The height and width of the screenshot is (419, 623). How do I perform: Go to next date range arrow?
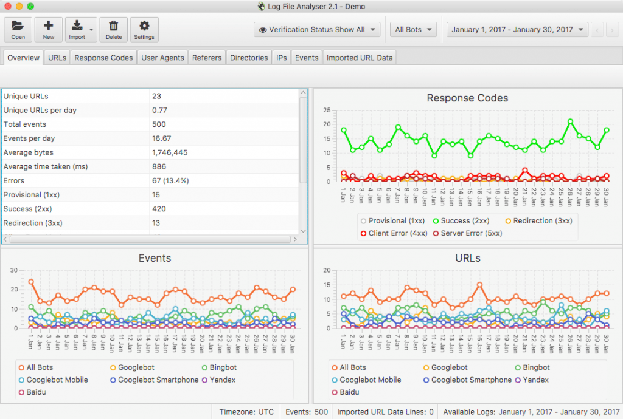(x=612, y=30)
